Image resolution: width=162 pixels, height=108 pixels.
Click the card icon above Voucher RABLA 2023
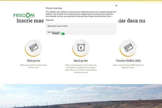pyautogui.click(x=128, y=48)
